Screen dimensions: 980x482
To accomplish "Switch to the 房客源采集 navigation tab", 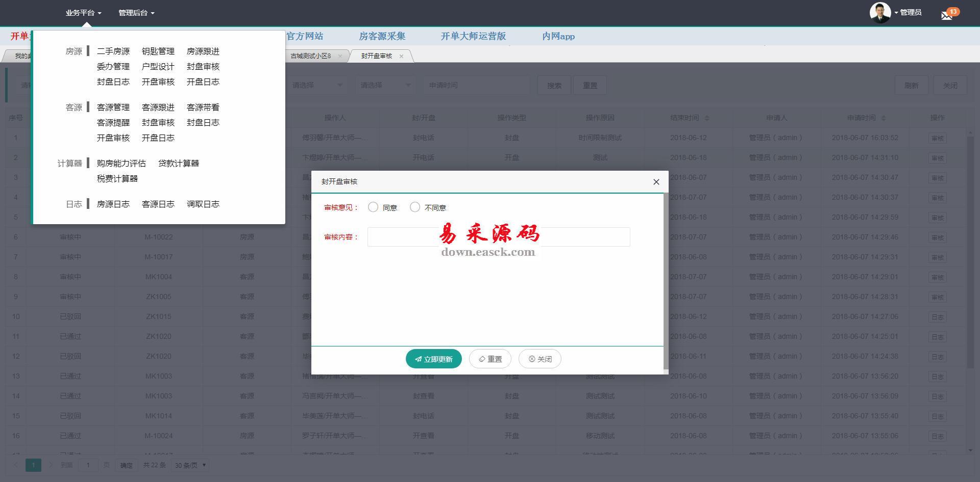I will tap(382, 36).
